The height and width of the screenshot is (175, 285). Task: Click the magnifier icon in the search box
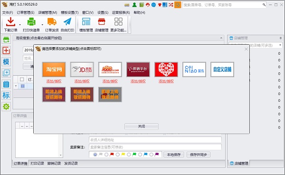click(264, 5)
